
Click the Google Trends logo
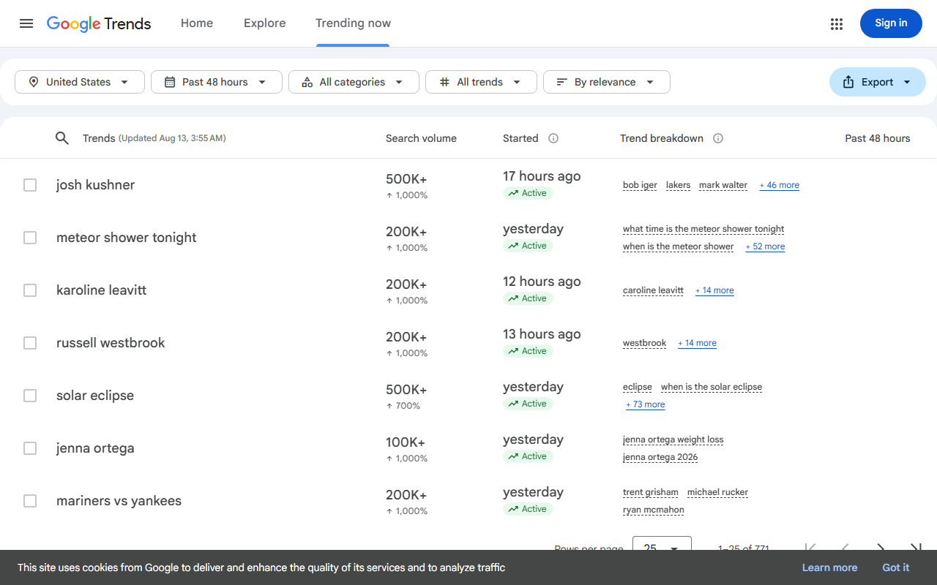[99, 23]
